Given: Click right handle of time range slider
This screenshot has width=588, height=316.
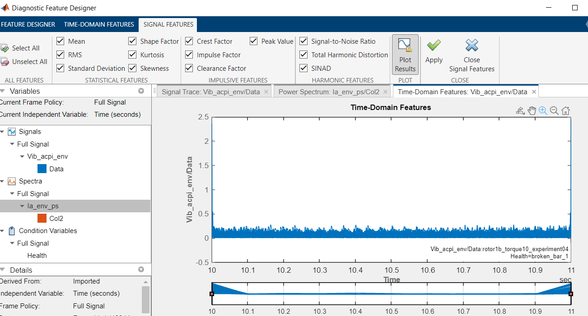Looking at the screenshot, I should [x=571, y=294].
